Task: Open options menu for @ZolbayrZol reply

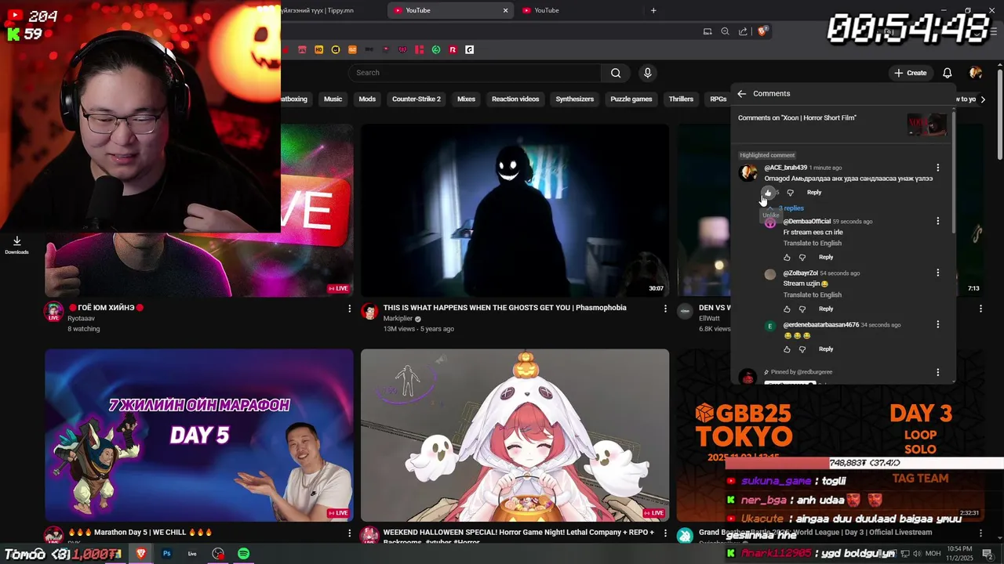Action: pos(937,273)
